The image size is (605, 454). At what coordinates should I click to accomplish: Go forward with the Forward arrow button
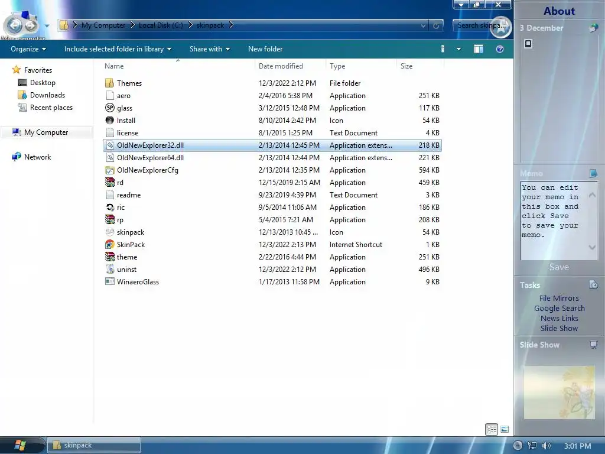tap(31, 25)
